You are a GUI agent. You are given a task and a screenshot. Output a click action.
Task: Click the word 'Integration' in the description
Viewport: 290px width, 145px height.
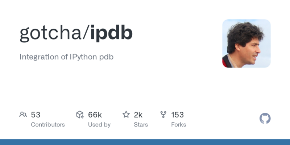[x=38, y=57]
